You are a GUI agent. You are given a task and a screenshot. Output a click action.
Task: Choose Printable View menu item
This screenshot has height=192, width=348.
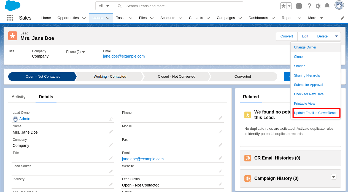coord(316,104)
